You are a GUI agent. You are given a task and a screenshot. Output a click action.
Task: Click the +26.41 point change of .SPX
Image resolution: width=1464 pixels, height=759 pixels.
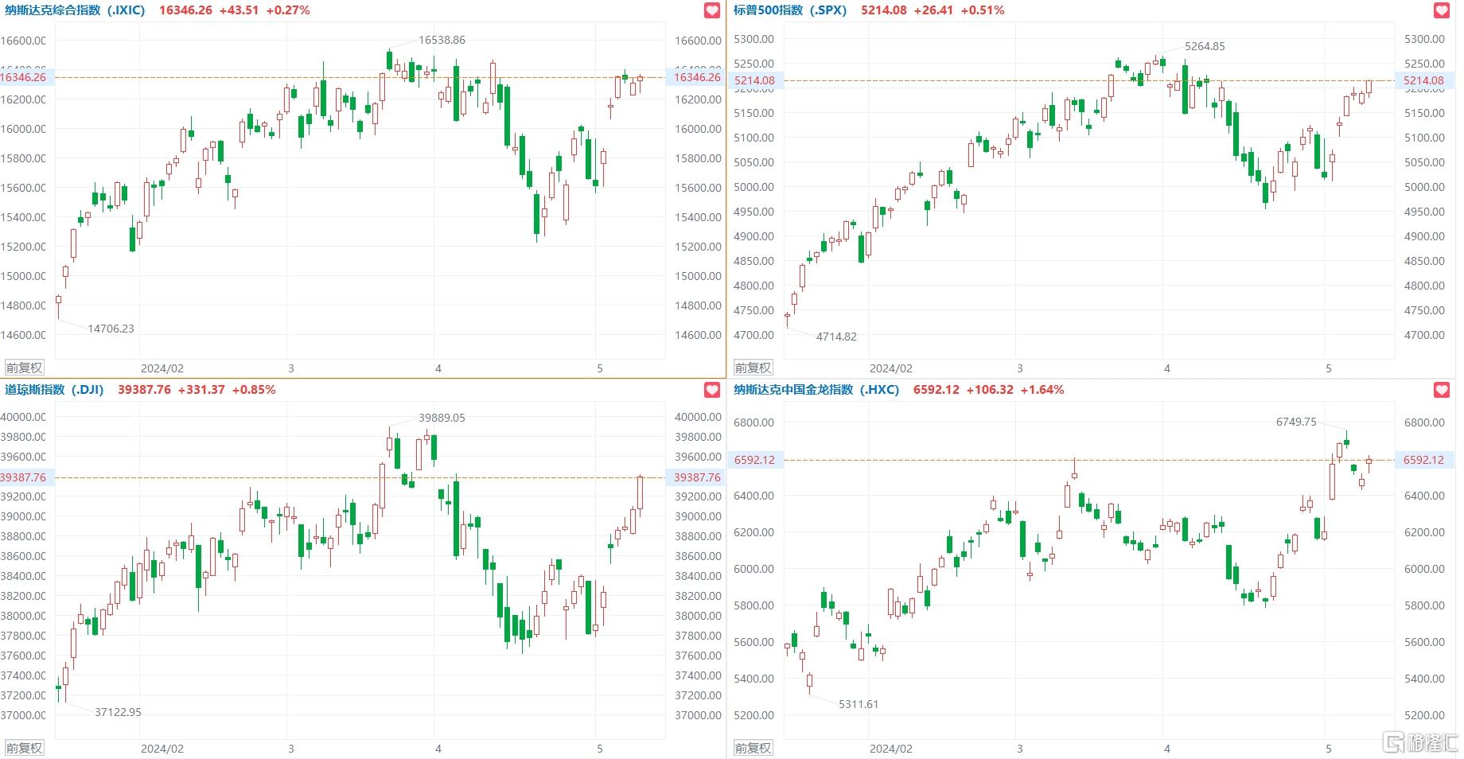[x=933, y=10]
